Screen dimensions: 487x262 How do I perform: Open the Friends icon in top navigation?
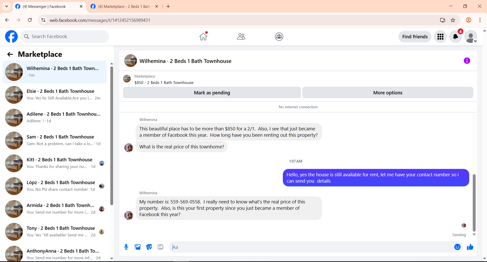[241, 37]
